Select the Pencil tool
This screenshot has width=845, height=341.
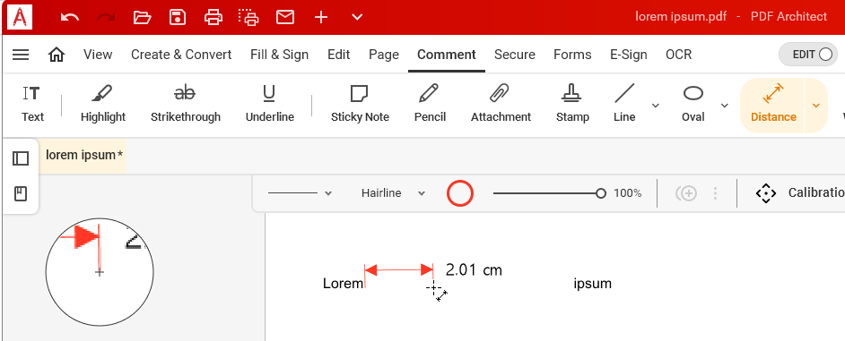pos(430,104)
